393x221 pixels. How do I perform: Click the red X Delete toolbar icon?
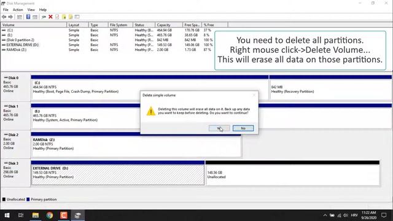point(50,17)
